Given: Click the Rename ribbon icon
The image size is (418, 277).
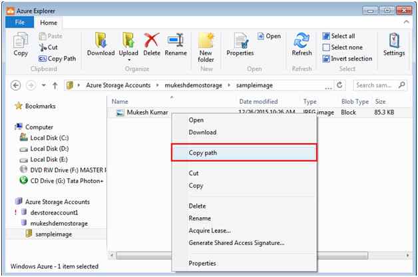Looking at the screenshot, I should [x=176, y=44].
